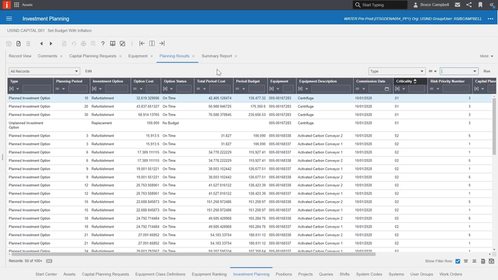Click the Investment Option filter input
This screenshot has height=280, width=498.
coord(116,89)
